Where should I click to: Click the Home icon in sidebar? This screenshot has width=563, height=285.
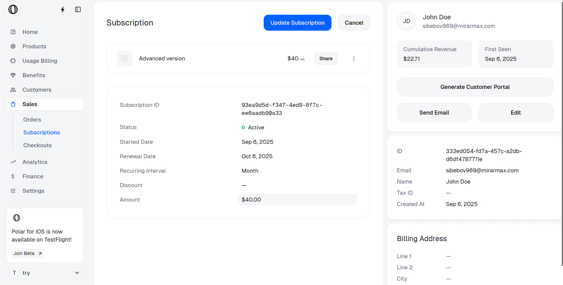[13, 32]
